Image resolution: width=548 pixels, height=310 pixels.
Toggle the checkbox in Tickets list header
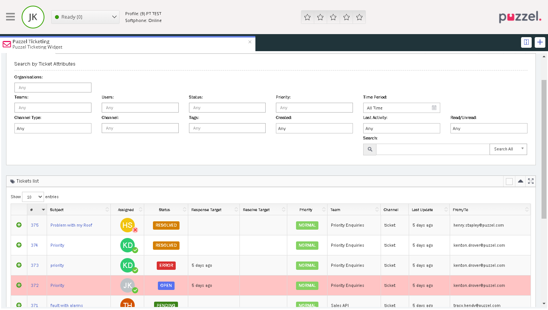tap(509, 182)
